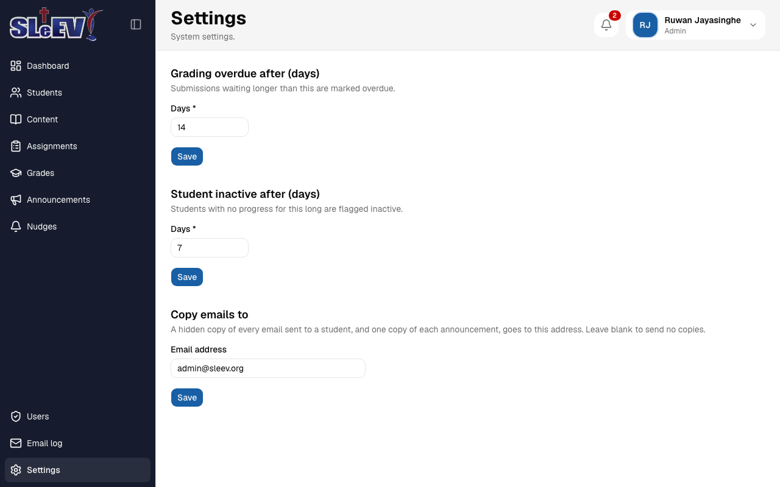
Task: Click the Email address input field
Action: click(268, 368)
